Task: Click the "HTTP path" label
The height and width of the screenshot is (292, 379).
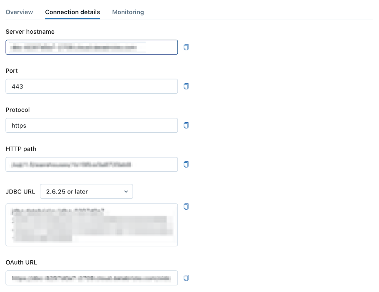Action: click(x=21, y=149)
